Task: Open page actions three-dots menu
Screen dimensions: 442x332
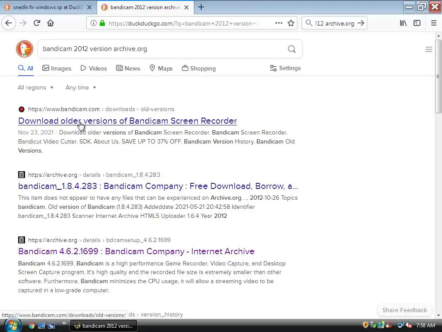Action: coord(278,23)
